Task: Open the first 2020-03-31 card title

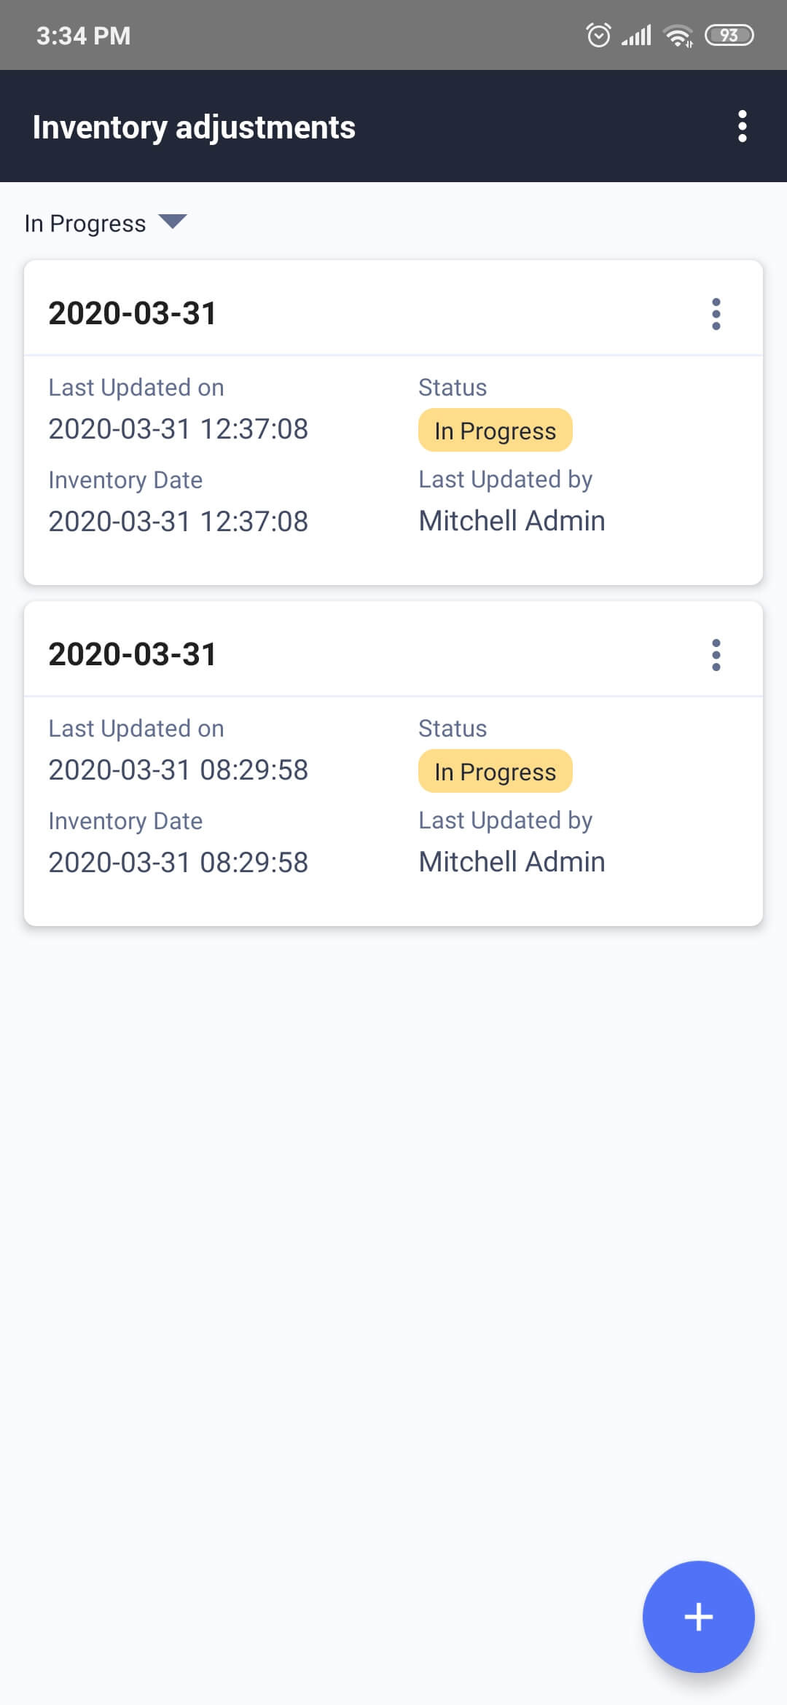Action: click(x=133, y=313)
